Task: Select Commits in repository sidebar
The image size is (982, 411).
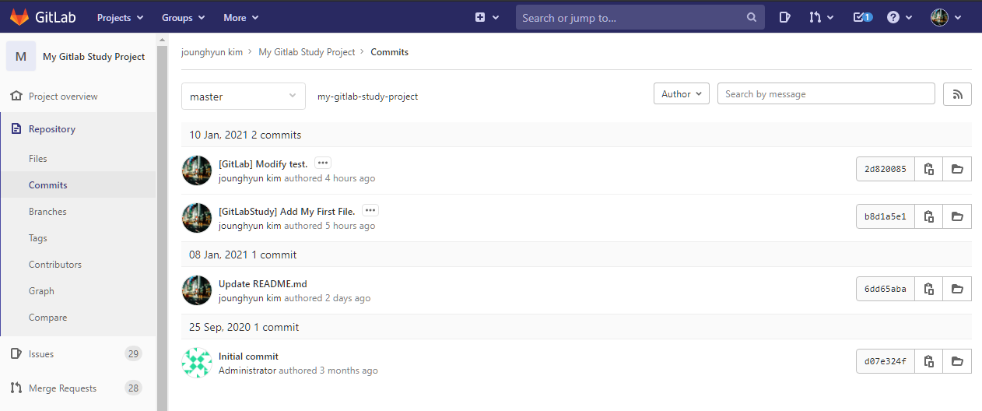Action: [x=48, y=184]
